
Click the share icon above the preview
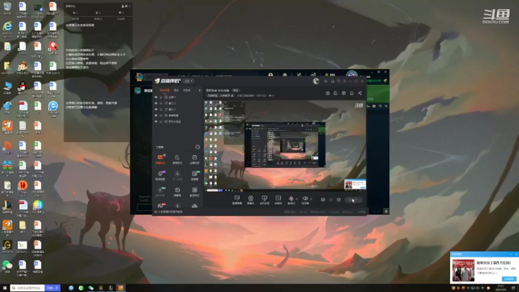click(360, 93)
